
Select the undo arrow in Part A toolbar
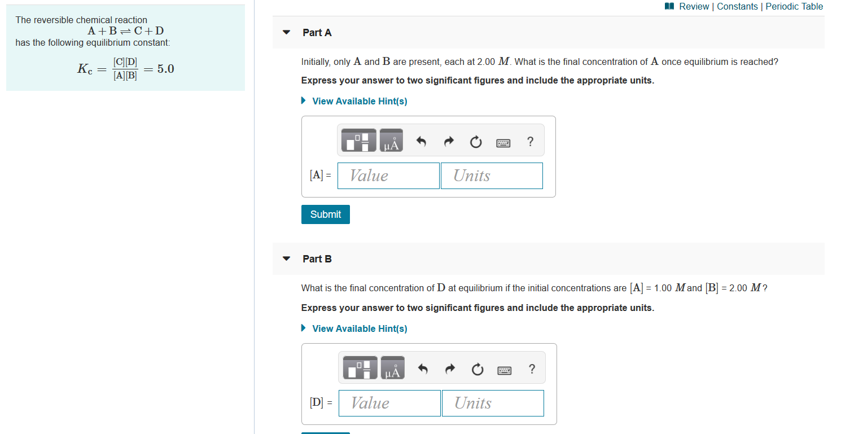pos(420,142)
